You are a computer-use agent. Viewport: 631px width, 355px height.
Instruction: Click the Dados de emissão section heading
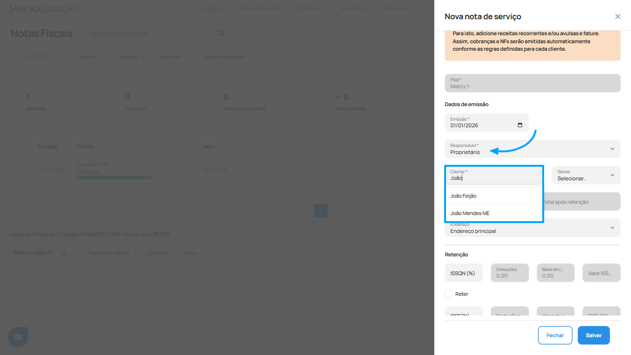467,104
